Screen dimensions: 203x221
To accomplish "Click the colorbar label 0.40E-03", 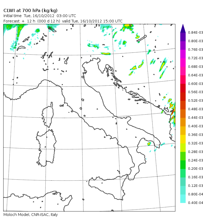I will pos(196,126).
